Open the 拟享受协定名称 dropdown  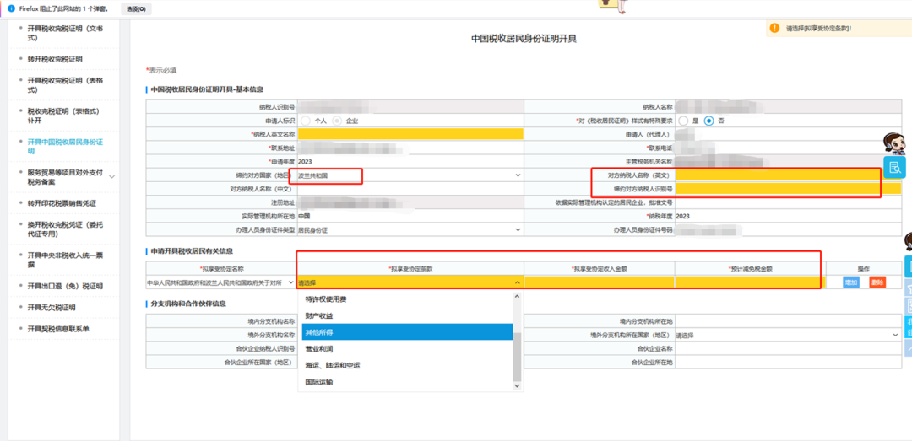pyautogui.click(x=221, y=282)
